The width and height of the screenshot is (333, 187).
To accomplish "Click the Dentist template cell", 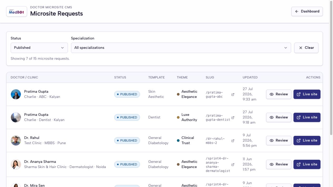I will 154,117.
